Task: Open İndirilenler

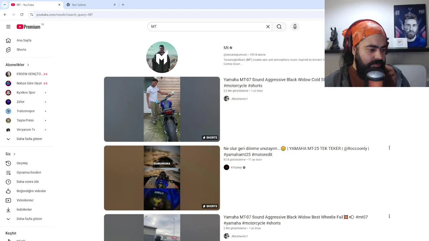Action: pyautogui.click(x=27, y=210)
